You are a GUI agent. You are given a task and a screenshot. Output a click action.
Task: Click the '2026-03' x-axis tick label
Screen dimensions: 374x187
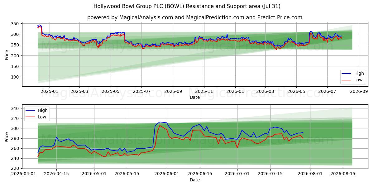(x=265, y=91)
